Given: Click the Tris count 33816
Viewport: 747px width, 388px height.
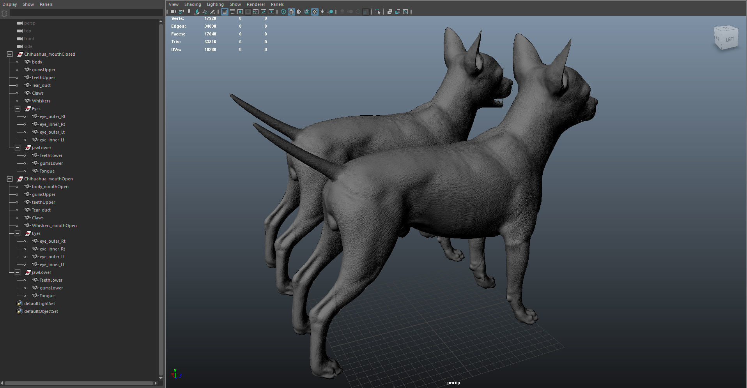Looking at the screenshot, I should (210, 42).
